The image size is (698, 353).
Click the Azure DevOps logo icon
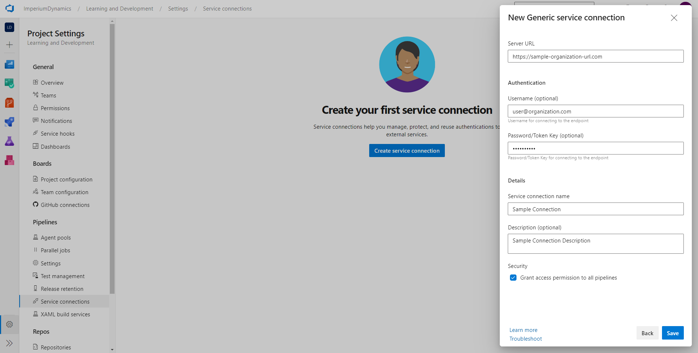click(10, 8)
